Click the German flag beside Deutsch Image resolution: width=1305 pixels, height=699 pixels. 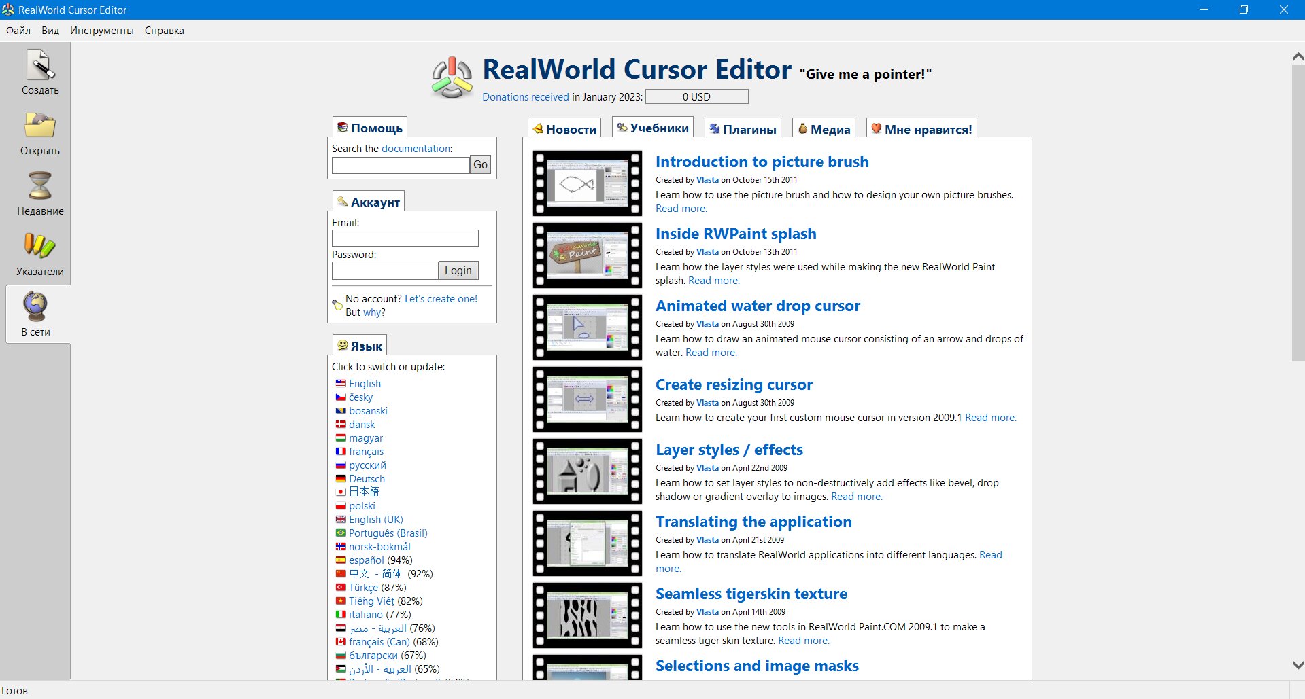pyautogui.click(x=341, y=479)
